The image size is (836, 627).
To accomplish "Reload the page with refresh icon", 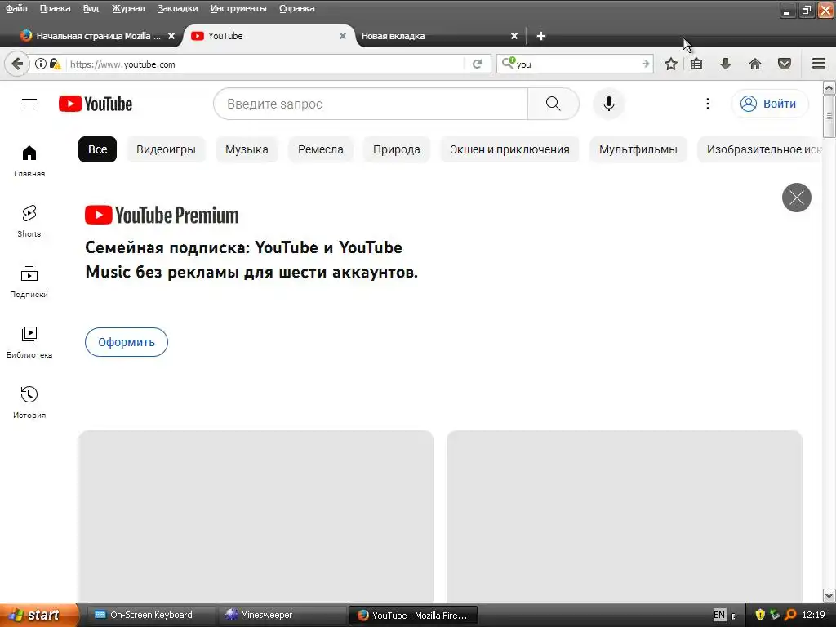I will click(x=477, y=64).
